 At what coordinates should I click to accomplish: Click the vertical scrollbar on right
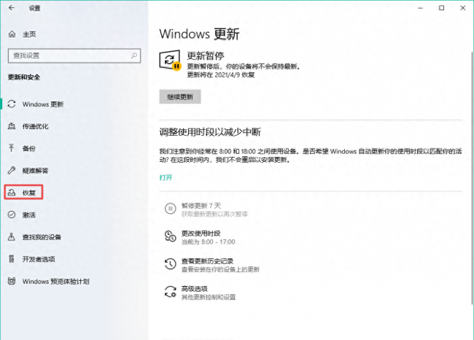[472, 178]
